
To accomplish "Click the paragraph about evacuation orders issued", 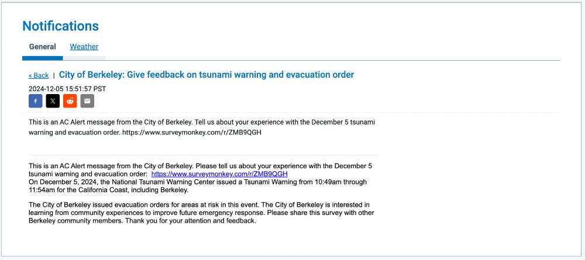I will point(201,213).
